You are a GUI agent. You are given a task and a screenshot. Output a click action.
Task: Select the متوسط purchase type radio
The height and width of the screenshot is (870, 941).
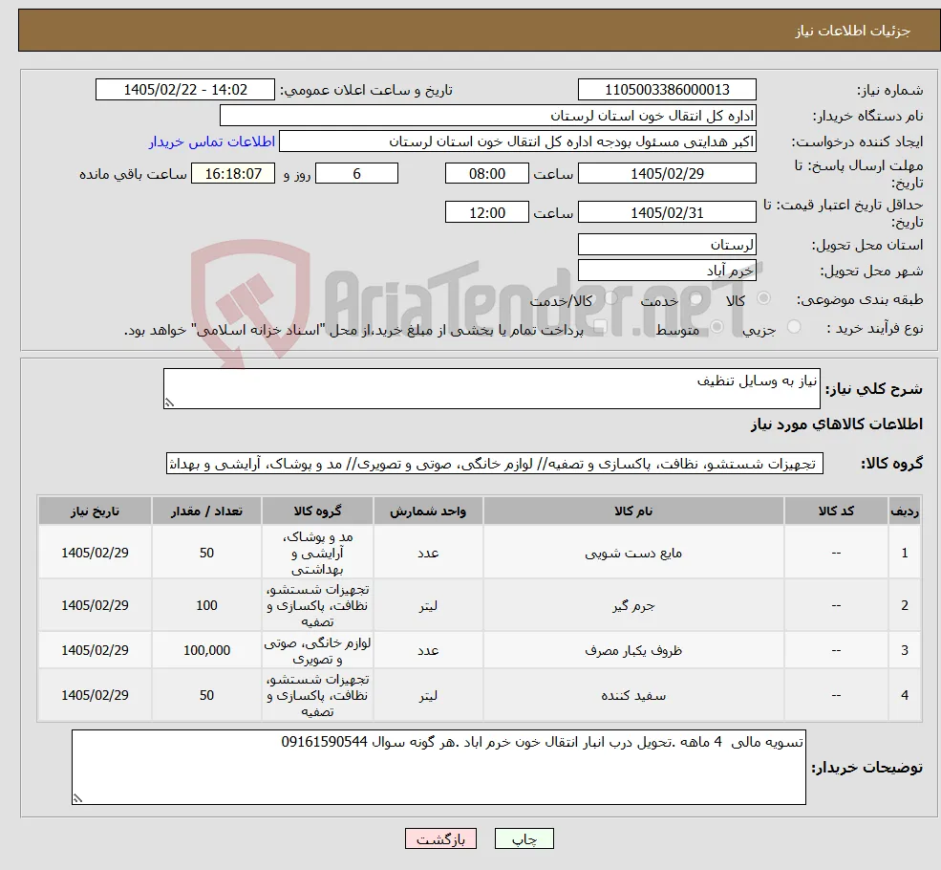point(716,327)
